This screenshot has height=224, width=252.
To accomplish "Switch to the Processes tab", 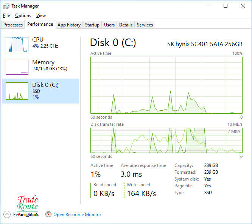I will [x=13, y=25].
